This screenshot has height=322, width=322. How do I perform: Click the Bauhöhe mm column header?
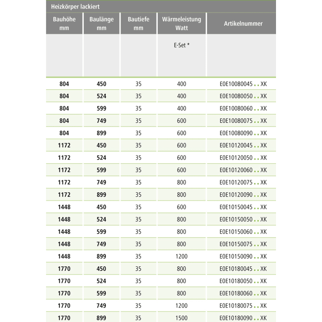pyautogui.click(x=64, y=23)
